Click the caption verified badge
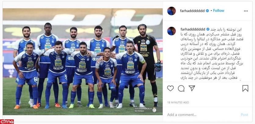Screen dimensions: 255x124 [x=208, y=29]
